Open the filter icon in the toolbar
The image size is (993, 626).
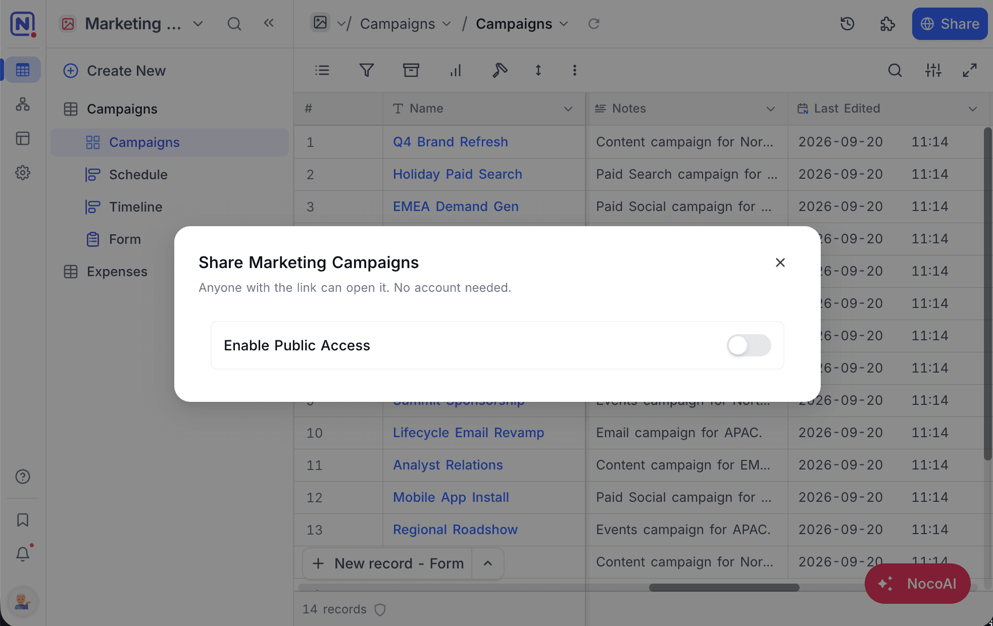tap(367, 70)
